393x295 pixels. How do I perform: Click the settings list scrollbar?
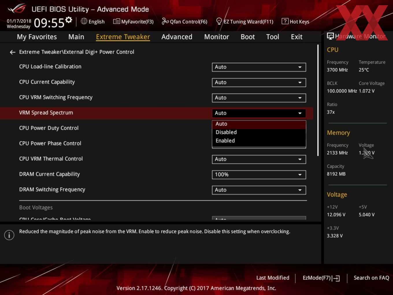click(x=318, y=100)
